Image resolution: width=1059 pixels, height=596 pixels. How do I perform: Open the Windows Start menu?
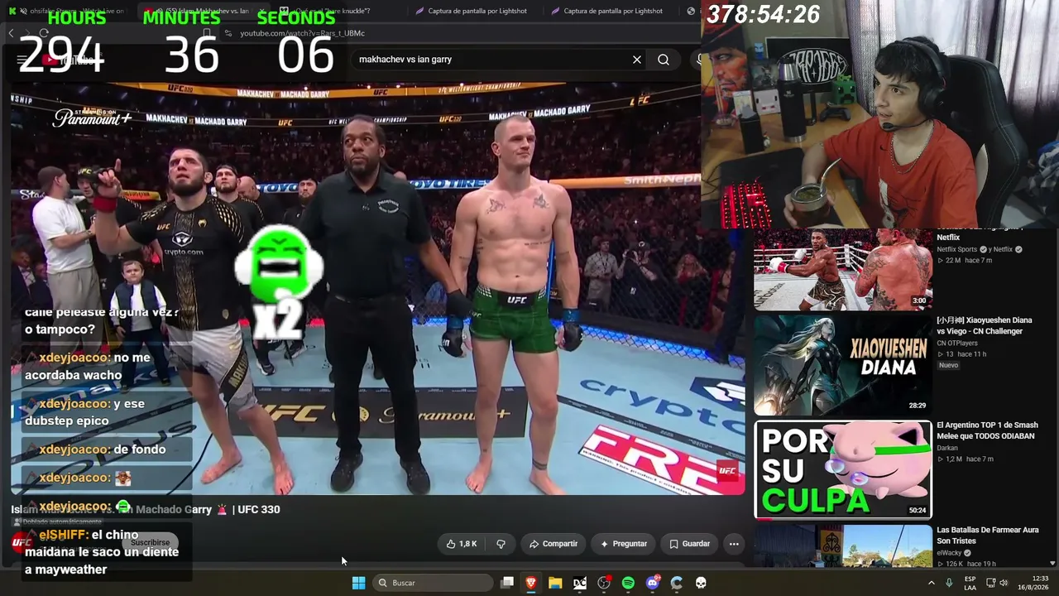[x=358, y=583]
